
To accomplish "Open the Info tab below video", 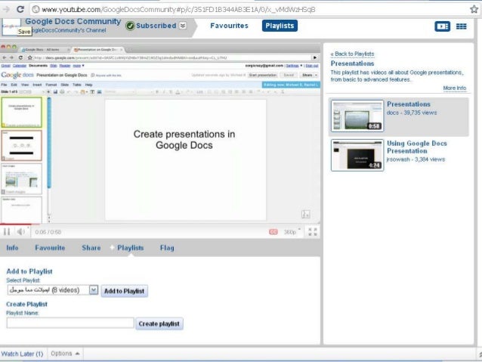I will pos(12,248).
